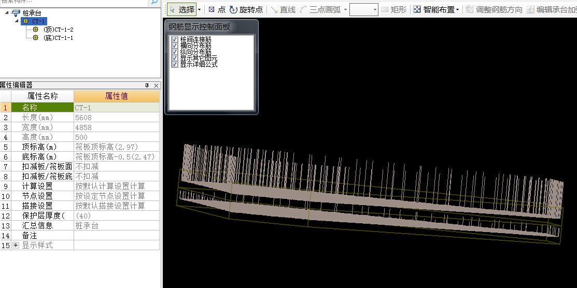Click the gear icon beside (顶)CT-1-2
The width and height of the screenshot is (577, 288).
[x=36, y=30]
